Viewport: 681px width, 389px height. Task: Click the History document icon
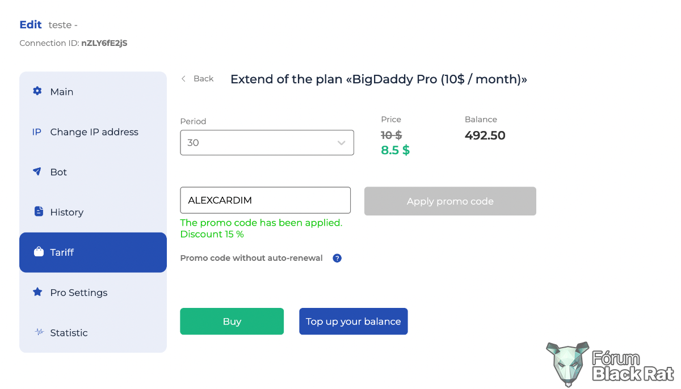click(39, 212)
